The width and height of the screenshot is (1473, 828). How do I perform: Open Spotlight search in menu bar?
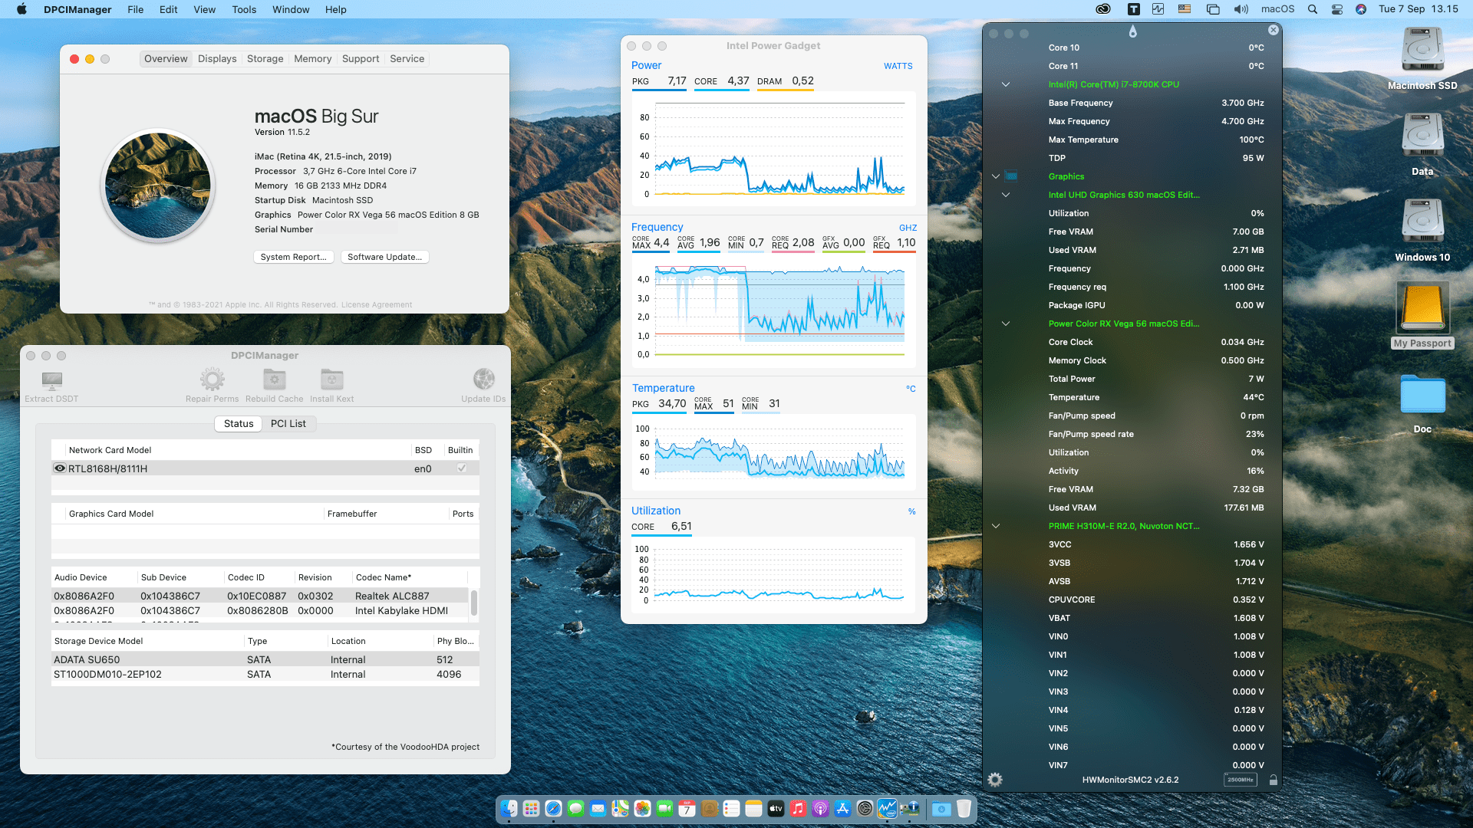pos(1313,9)
